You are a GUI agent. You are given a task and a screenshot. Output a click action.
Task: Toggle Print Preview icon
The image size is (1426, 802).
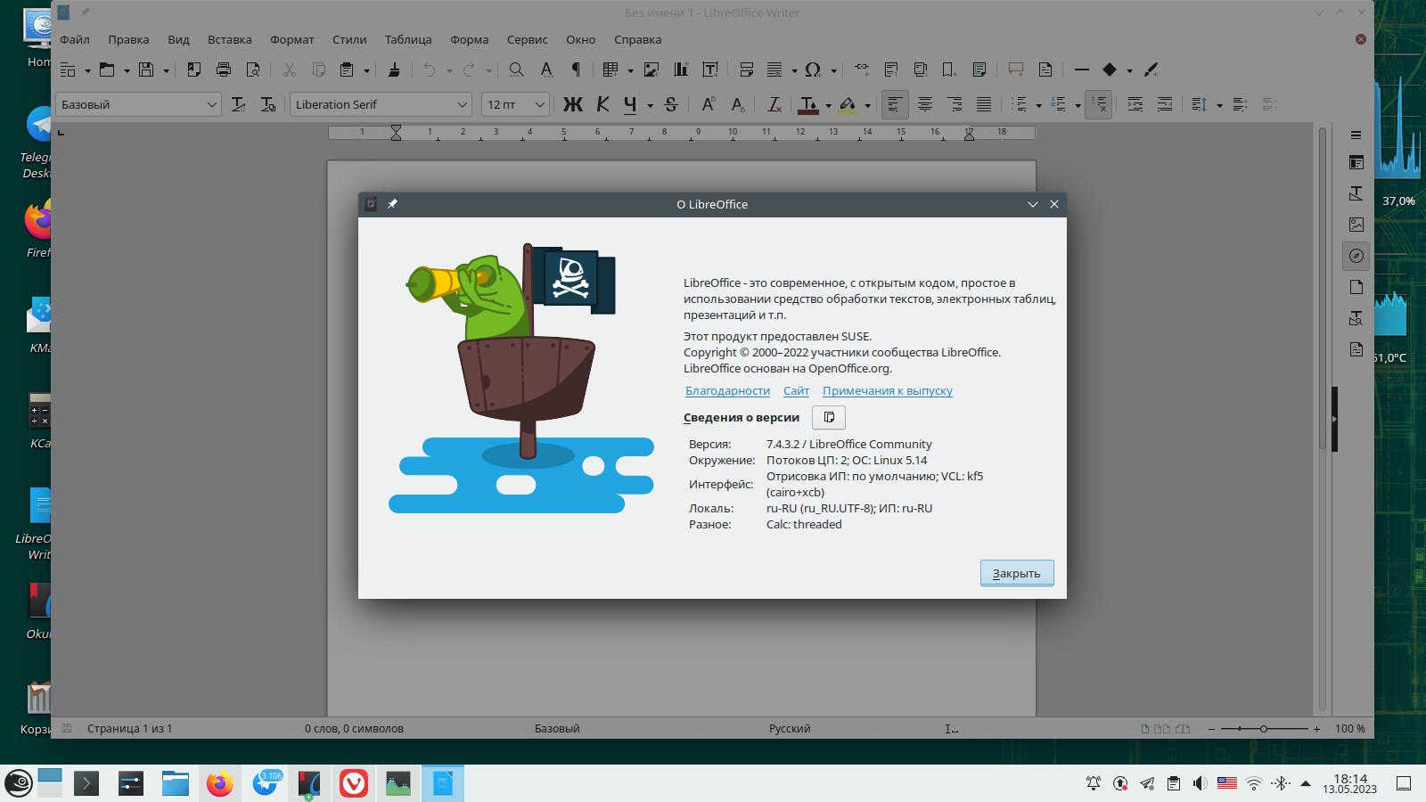pyautogui.click(x=253, y=70)
